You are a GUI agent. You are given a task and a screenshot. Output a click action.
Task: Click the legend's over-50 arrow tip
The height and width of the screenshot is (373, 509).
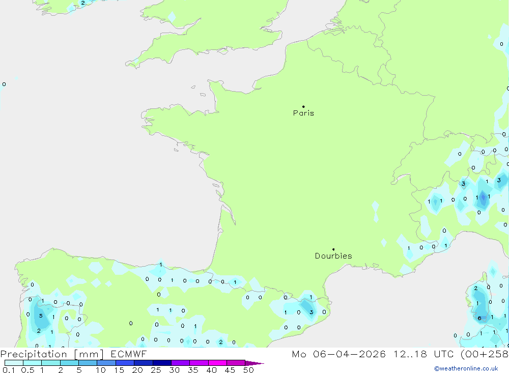pos(255,363)
